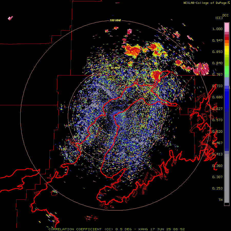Pick the orange swatch on the color bar
This screenshot has height=231, width=231.
(227, 44)
